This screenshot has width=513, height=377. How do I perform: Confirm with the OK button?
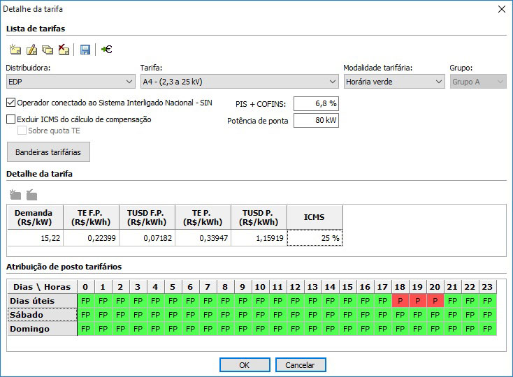[x=245, y=365]
